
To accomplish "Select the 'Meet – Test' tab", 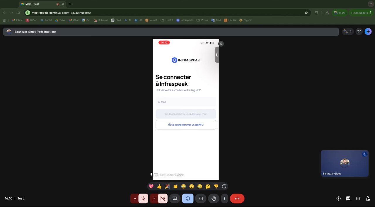I will [x=42, y=4].
